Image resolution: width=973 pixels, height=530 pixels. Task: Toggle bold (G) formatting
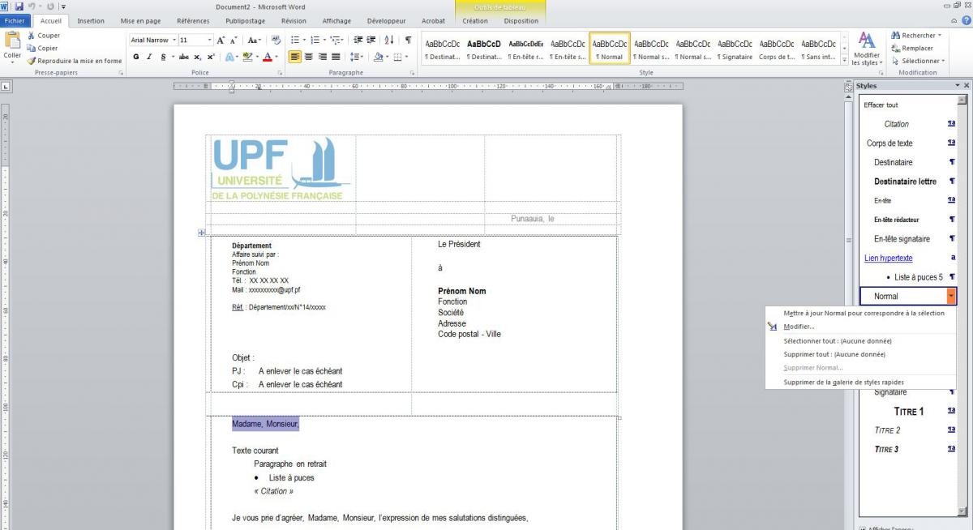pyautogui.click(x=136, y=57)
